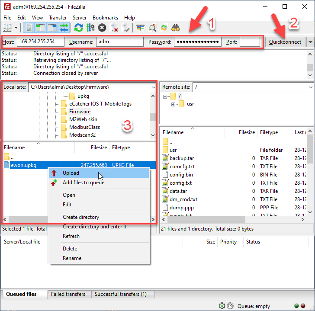The width and height of the screenshot is (315, 311).
Task: Toggle transfer queue display
Action: point(64,28)
